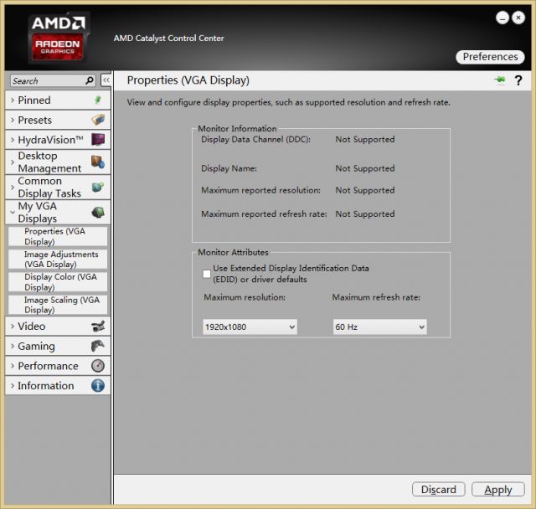
Task: Collapse the My VGA Displays chevron
Action: pyautogui.click(x=13, y=212)
